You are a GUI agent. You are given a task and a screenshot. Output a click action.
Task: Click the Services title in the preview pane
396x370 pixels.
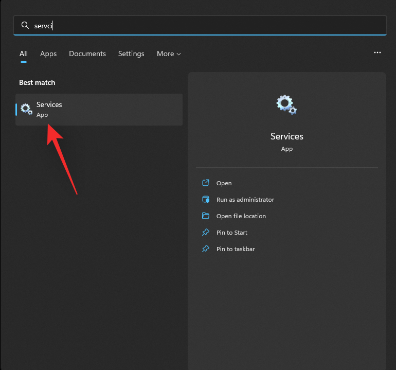click(x=287, y=136)
